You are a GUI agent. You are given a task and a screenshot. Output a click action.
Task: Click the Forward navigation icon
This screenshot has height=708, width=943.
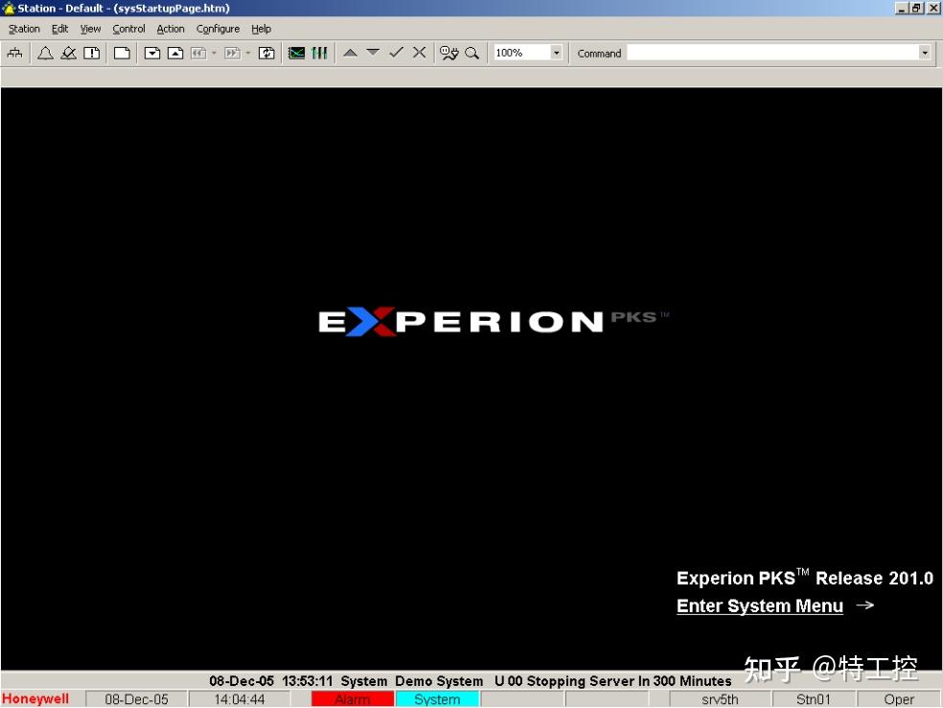(232, 53)
